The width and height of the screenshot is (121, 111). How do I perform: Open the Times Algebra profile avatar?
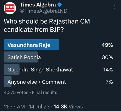[10, 8]
